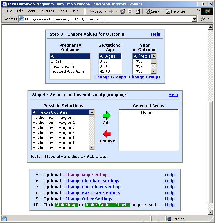Open the address bar dropdown arrow

(195, 19)
